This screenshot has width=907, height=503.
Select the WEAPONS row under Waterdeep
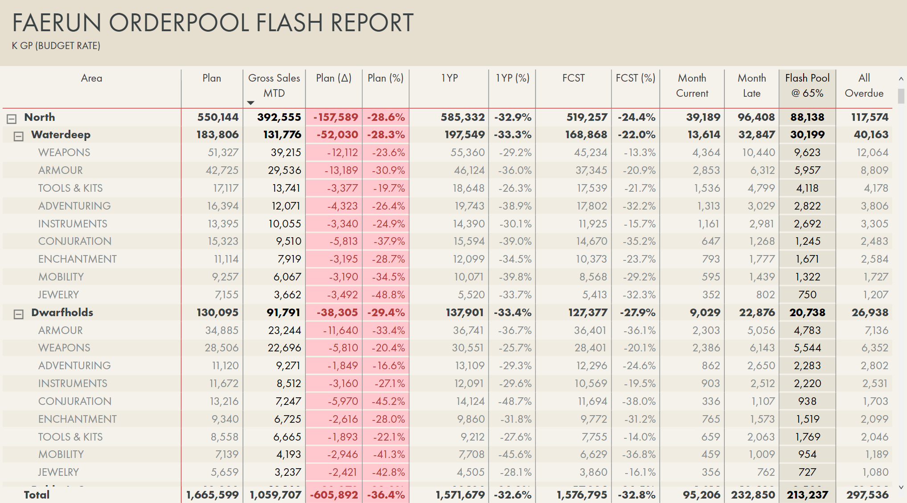pos(64,152)
